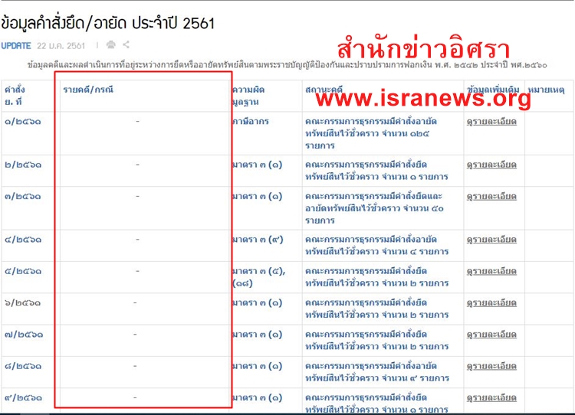Click the UPDATE label above the table
The height and width of the screenshot is (415, 575).
16,46
